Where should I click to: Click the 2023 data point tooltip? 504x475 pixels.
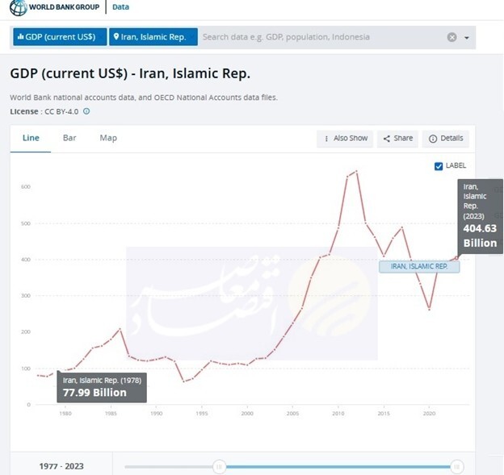(x=479, y=218)
